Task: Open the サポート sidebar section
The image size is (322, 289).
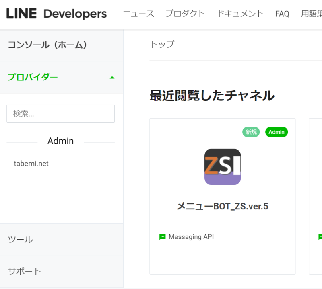Action: coord(62,272)
